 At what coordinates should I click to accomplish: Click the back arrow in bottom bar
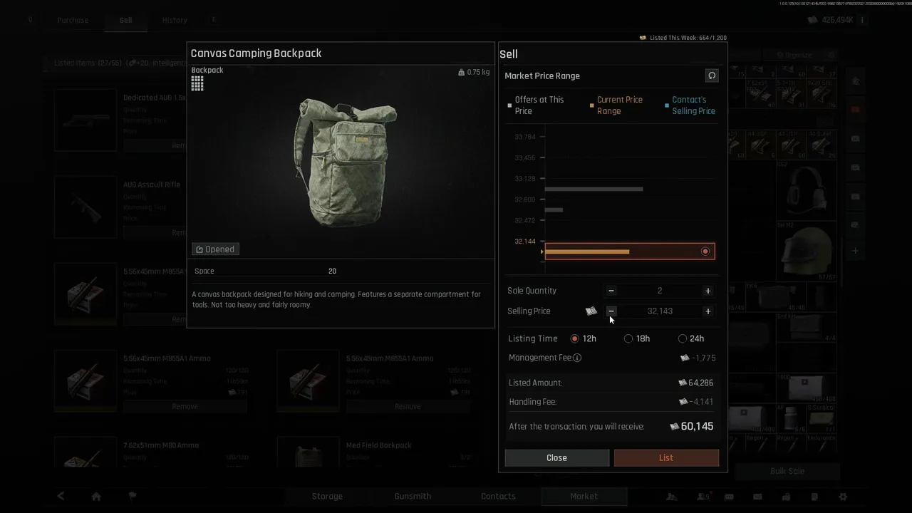pyautogui.click(x=61, y=496)
